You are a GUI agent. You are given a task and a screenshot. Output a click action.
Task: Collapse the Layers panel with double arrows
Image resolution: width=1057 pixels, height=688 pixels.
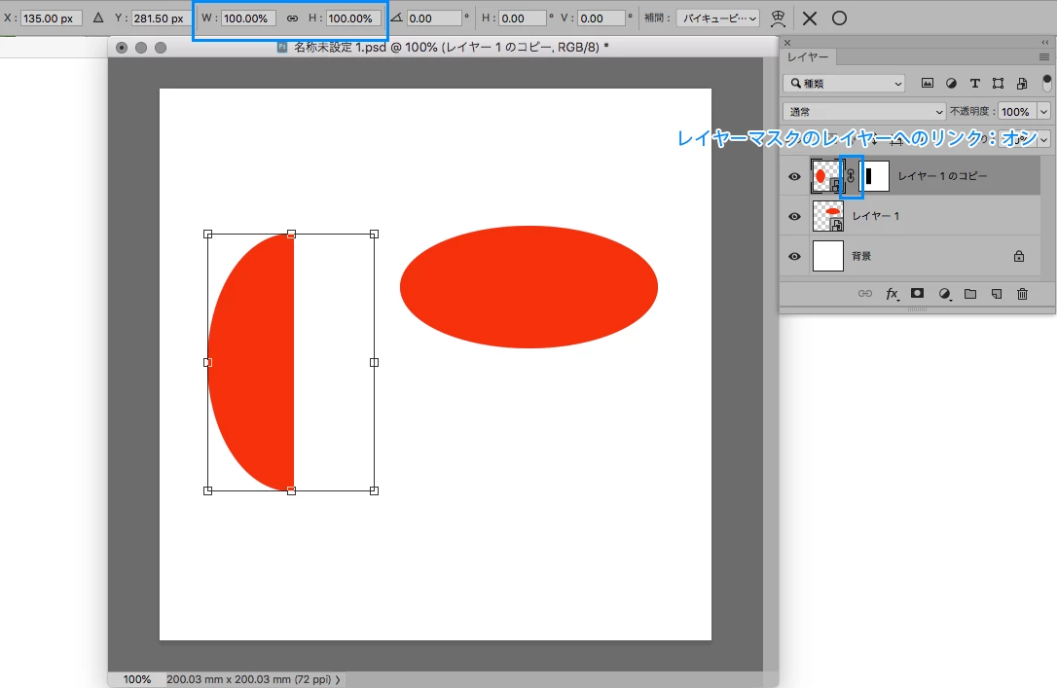click(1045, 43)
